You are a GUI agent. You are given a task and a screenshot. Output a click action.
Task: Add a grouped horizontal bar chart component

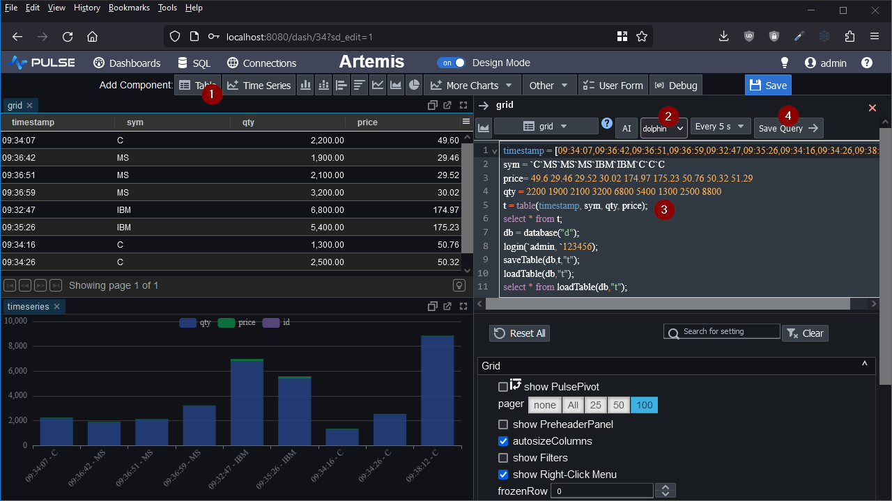pos(341,85)
